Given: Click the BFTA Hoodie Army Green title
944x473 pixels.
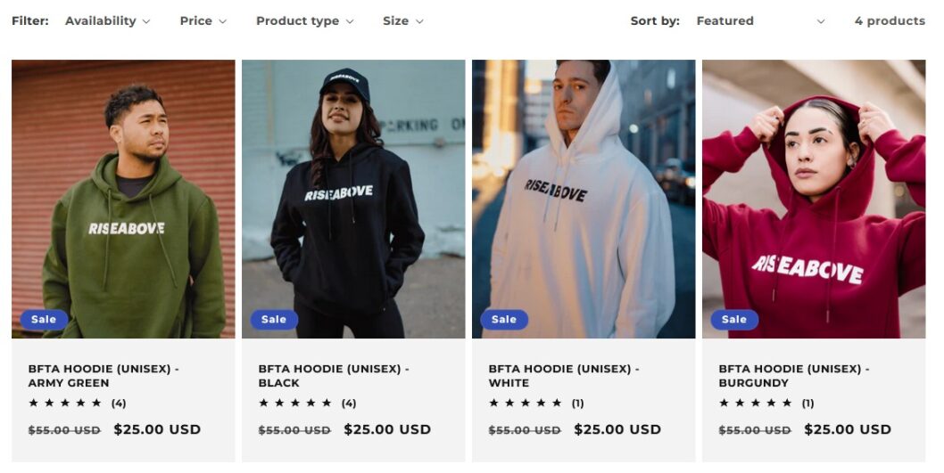Looking at the screenshot, I should coord(104,375).
